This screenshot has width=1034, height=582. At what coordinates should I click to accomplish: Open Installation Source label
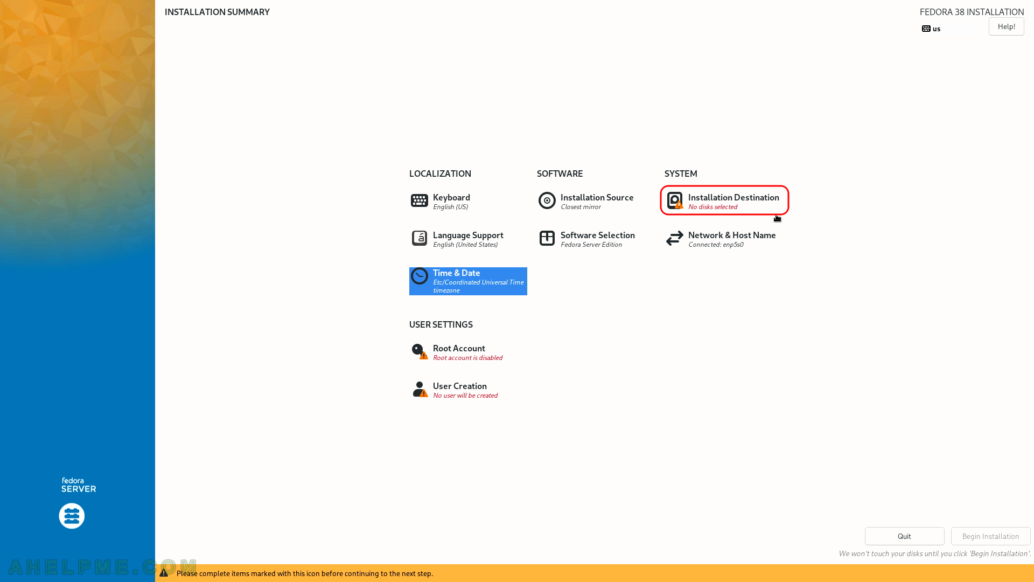point(597,197)
